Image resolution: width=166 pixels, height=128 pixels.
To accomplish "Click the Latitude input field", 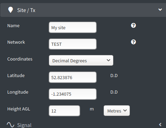I will pos(73,77).
